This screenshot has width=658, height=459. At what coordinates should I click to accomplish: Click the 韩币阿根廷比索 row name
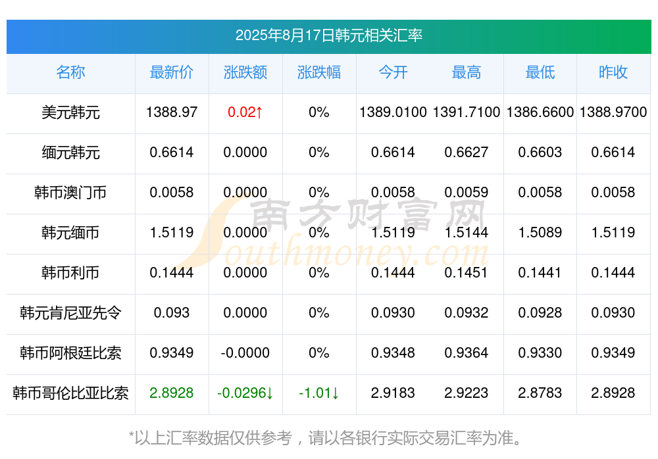pos(70,353)
